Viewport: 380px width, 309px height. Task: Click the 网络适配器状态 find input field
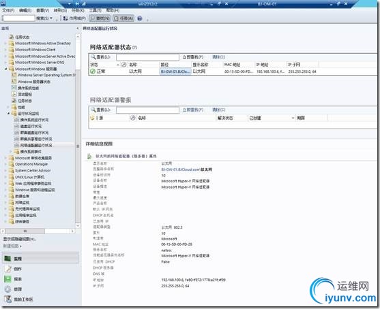click(x=147, y=57)
